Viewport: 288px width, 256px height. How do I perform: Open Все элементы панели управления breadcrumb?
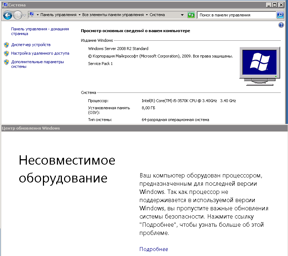(113, 15)
